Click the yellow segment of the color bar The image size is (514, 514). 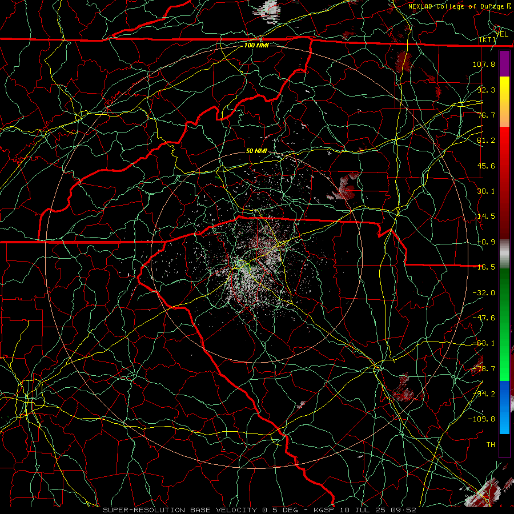504,89
